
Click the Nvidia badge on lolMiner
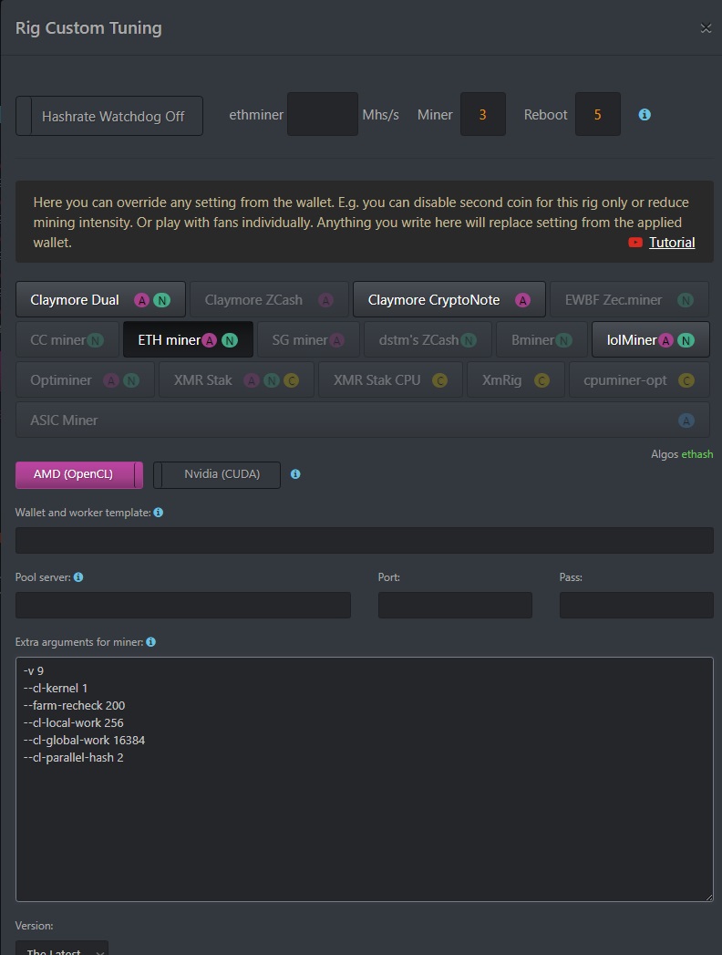(686, 340)
